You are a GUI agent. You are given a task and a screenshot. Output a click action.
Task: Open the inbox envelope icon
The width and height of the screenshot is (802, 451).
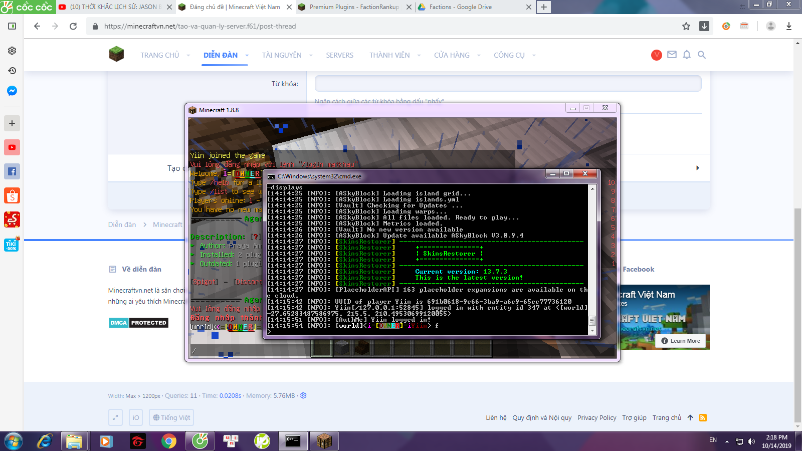pos(672,55)
